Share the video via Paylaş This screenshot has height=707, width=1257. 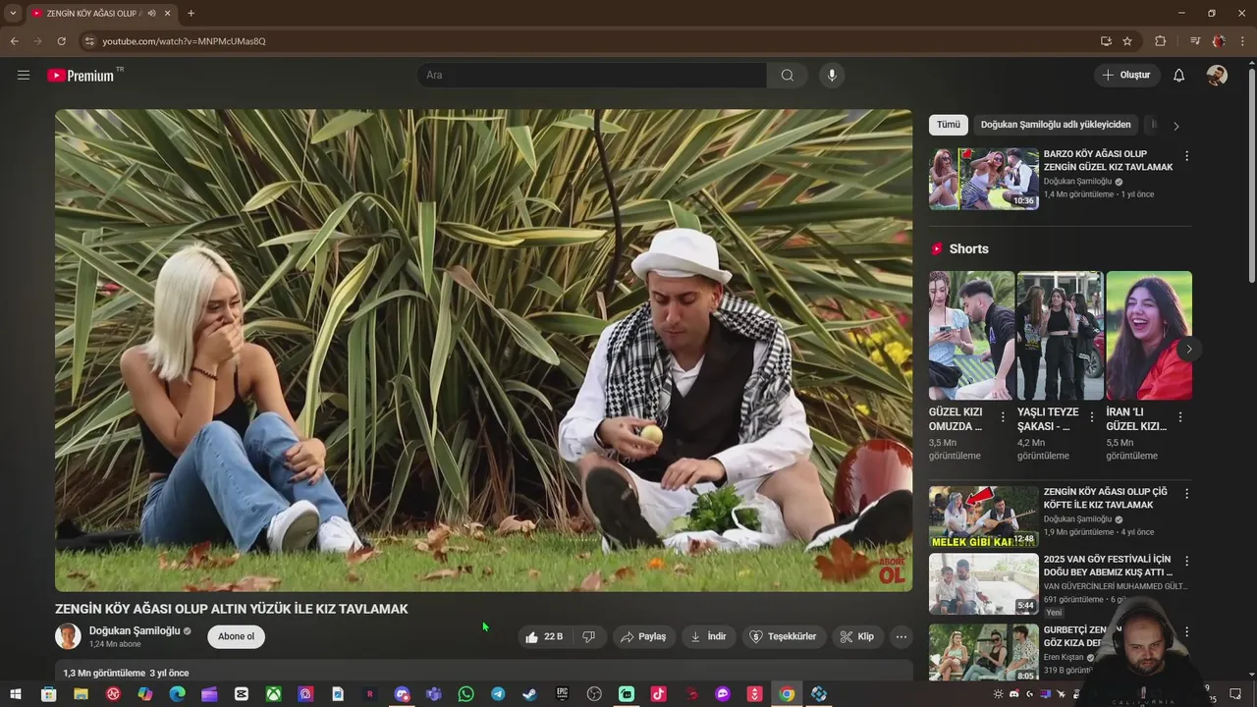(643, 636)
